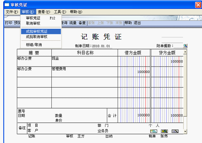
Task: Click the 备查 toolbar button
Action: pyautogui.click(x=82, y=23)
